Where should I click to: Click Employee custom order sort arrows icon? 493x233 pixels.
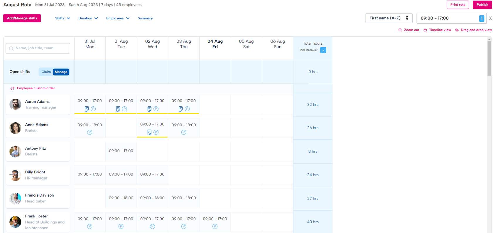point(12,88)
